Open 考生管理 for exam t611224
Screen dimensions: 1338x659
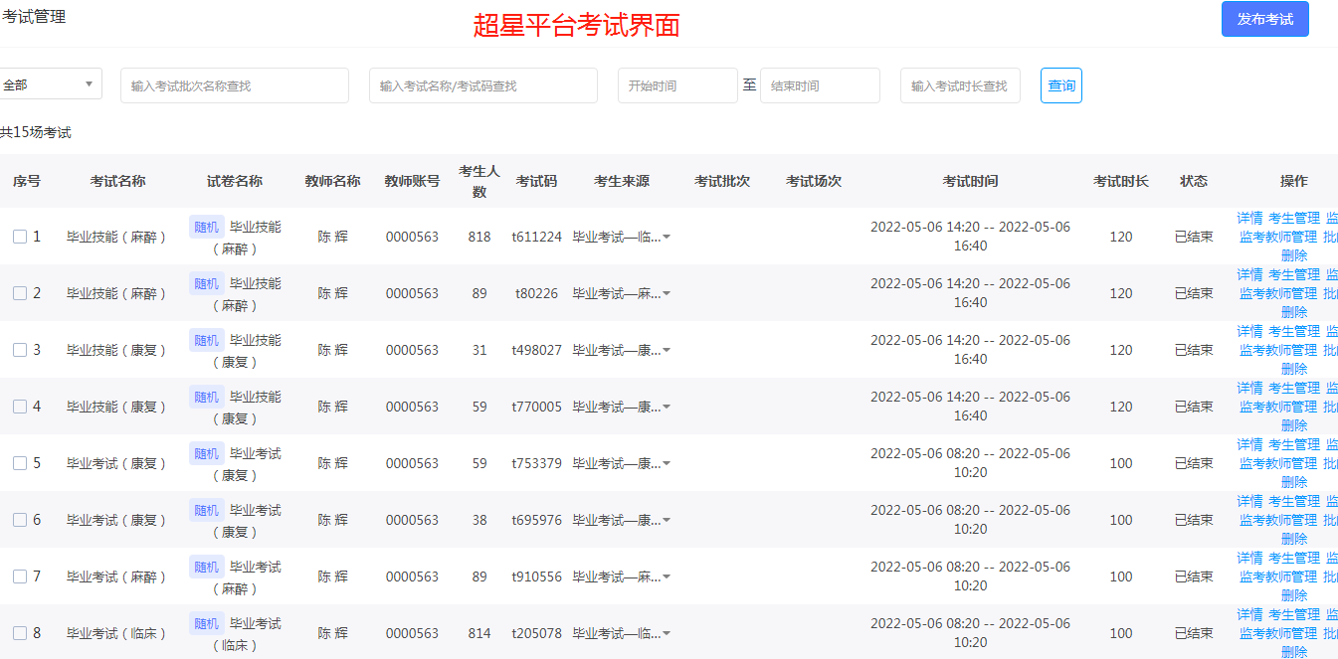1294,218
